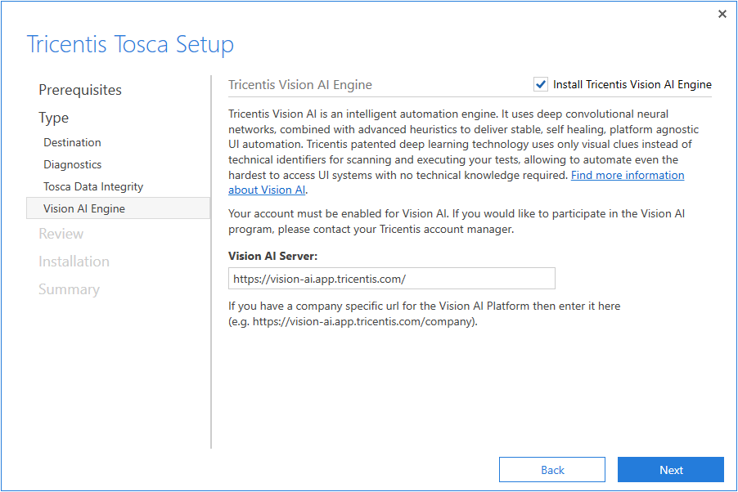Close the Tricentis Tosca Setup window
738x492 pixels.
click(722, 14)
